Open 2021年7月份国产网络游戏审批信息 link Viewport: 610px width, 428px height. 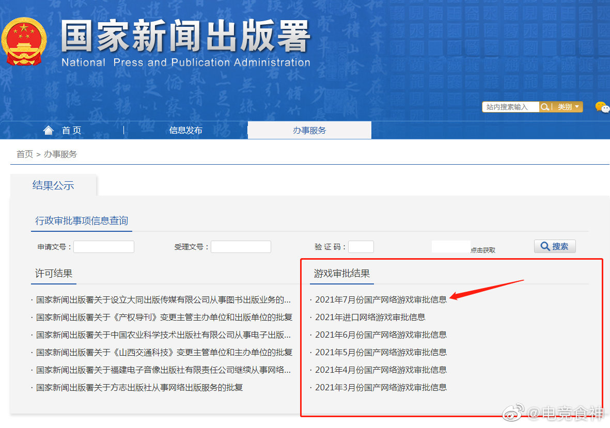(381, 299)
